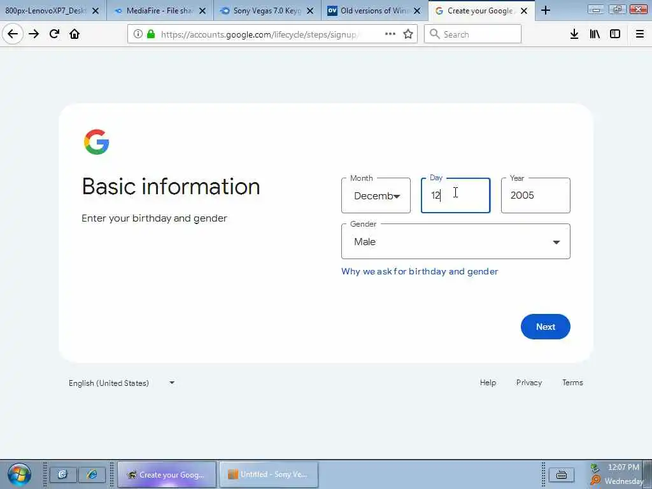Open the downloads arrow panel

tap(574, 34)
